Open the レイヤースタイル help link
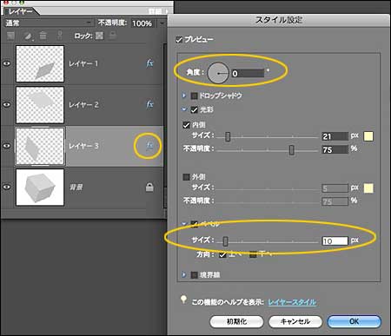Image resolution: width=391 pixels, height=336 pixels. (x=292, y=302)
